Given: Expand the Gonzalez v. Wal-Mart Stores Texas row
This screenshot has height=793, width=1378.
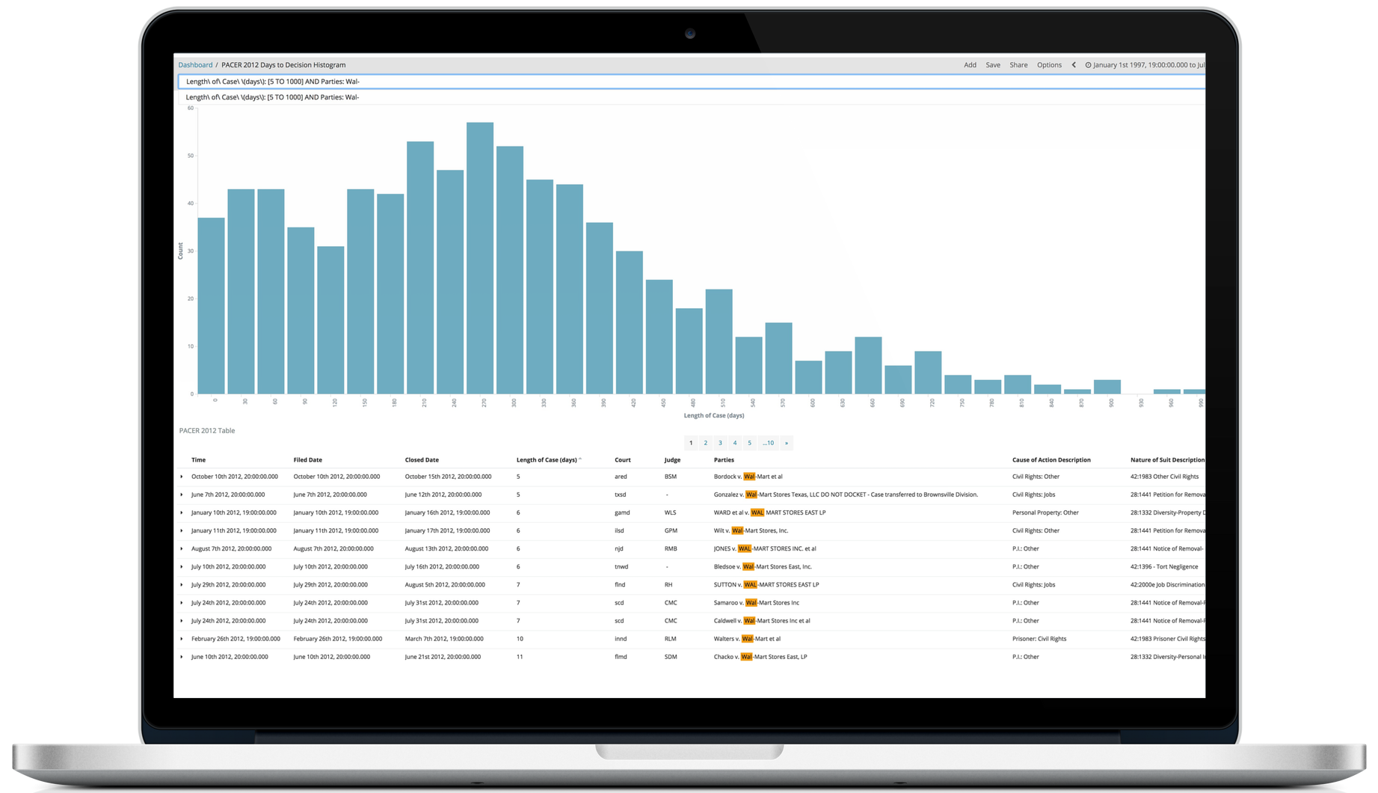Looking at the screenshot, I should 181,495.
